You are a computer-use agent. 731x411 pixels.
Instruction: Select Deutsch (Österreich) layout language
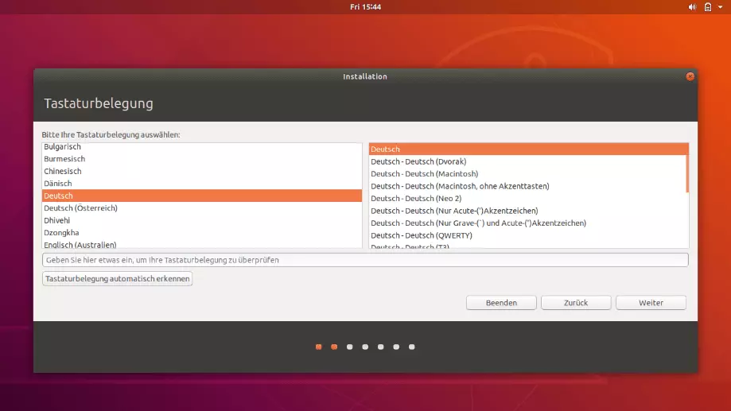click(x=202, y=207)
